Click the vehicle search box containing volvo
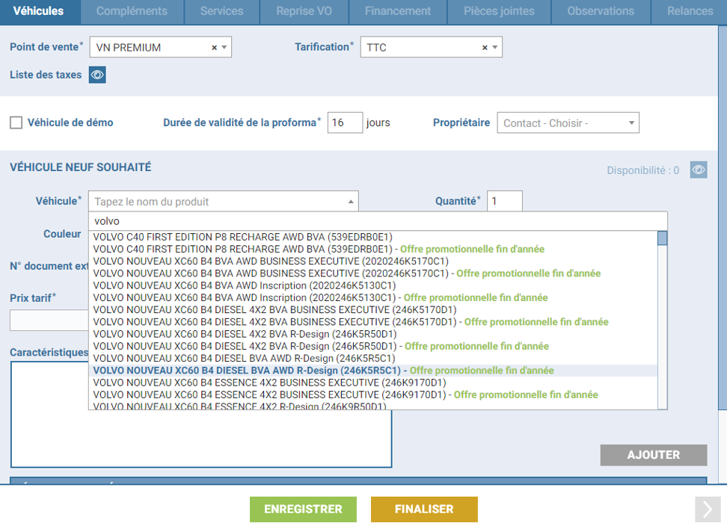Screen dimensions: 727x529 tap(378, 221)
